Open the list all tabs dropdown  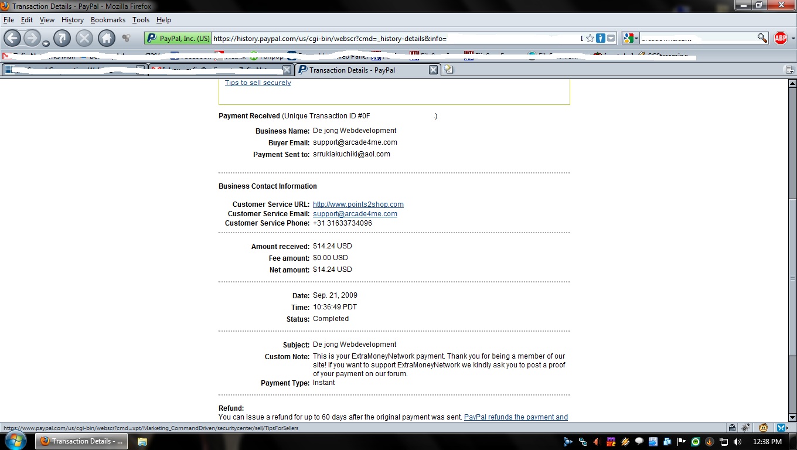coord(789,70)
